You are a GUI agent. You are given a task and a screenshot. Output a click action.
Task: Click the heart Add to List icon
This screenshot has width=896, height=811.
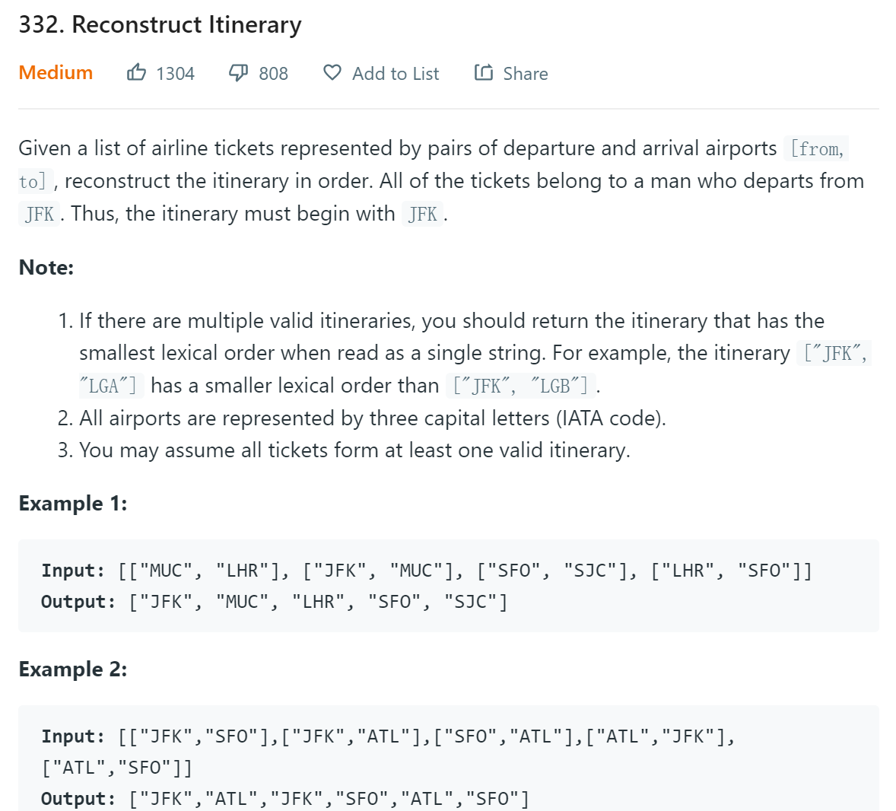click(x=332, y=72)
